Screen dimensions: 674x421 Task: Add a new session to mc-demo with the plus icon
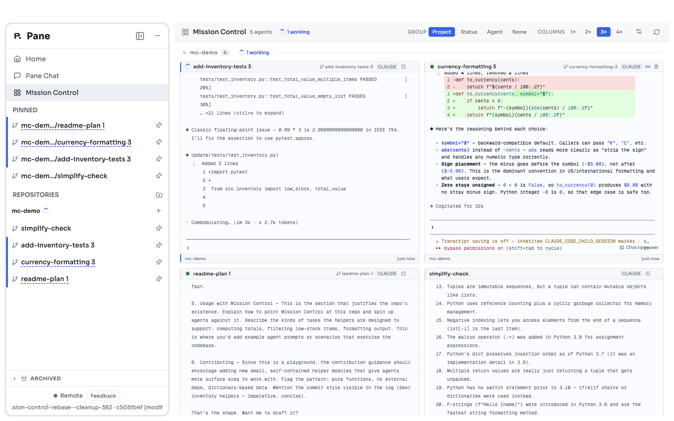[x=159, y=211]
